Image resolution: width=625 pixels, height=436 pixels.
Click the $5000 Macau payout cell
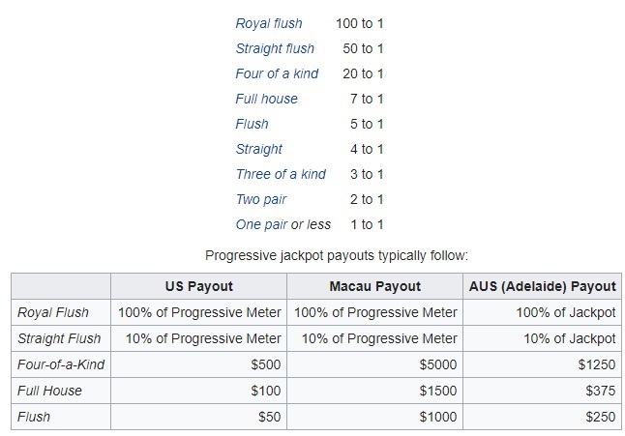[438, 364]
